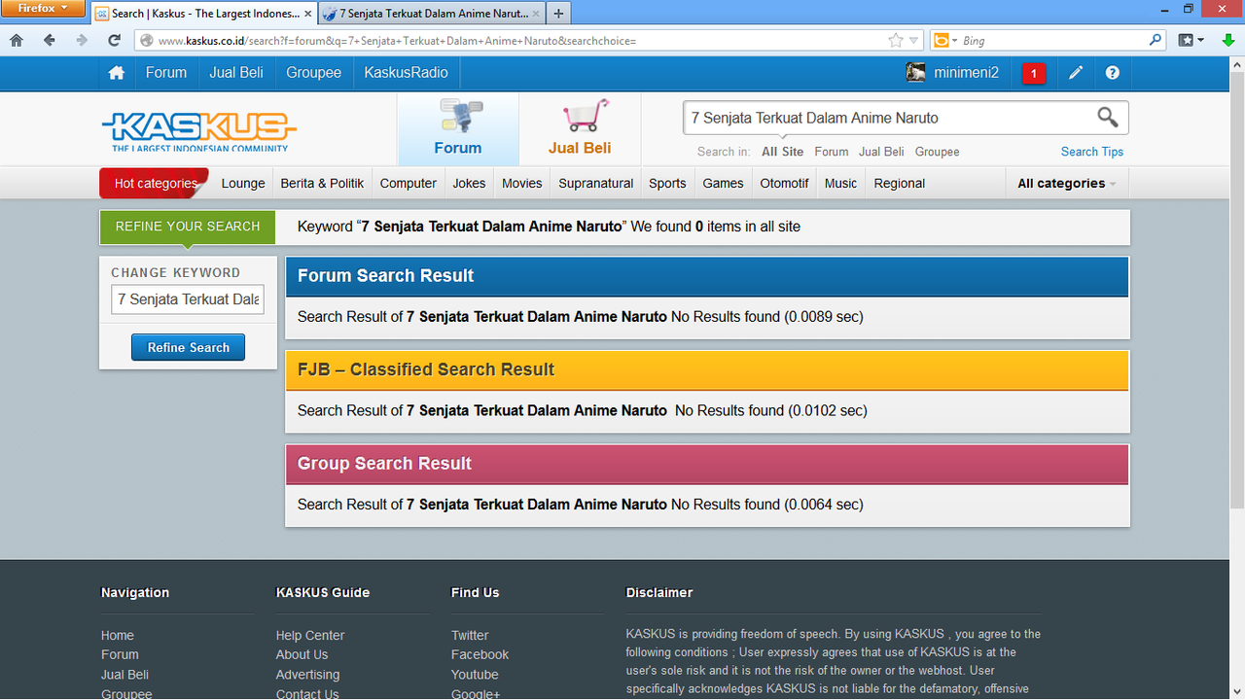
Task: Open the Search Tips link
Action: (1092, 152)
